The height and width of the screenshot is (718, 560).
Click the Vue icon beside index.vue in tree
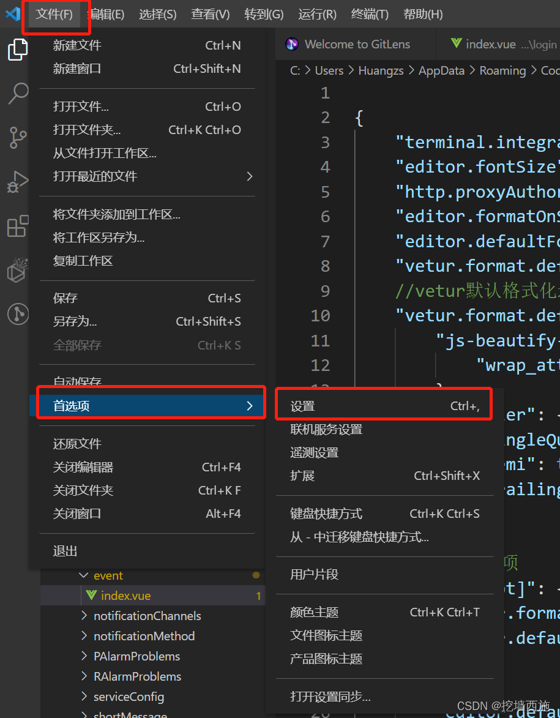tap(91, 595)
